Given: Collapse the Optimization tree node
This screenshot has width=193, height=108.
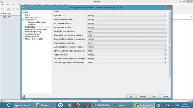Looking at the screenshot, I should pyautogui.click(x=24, y=20).
